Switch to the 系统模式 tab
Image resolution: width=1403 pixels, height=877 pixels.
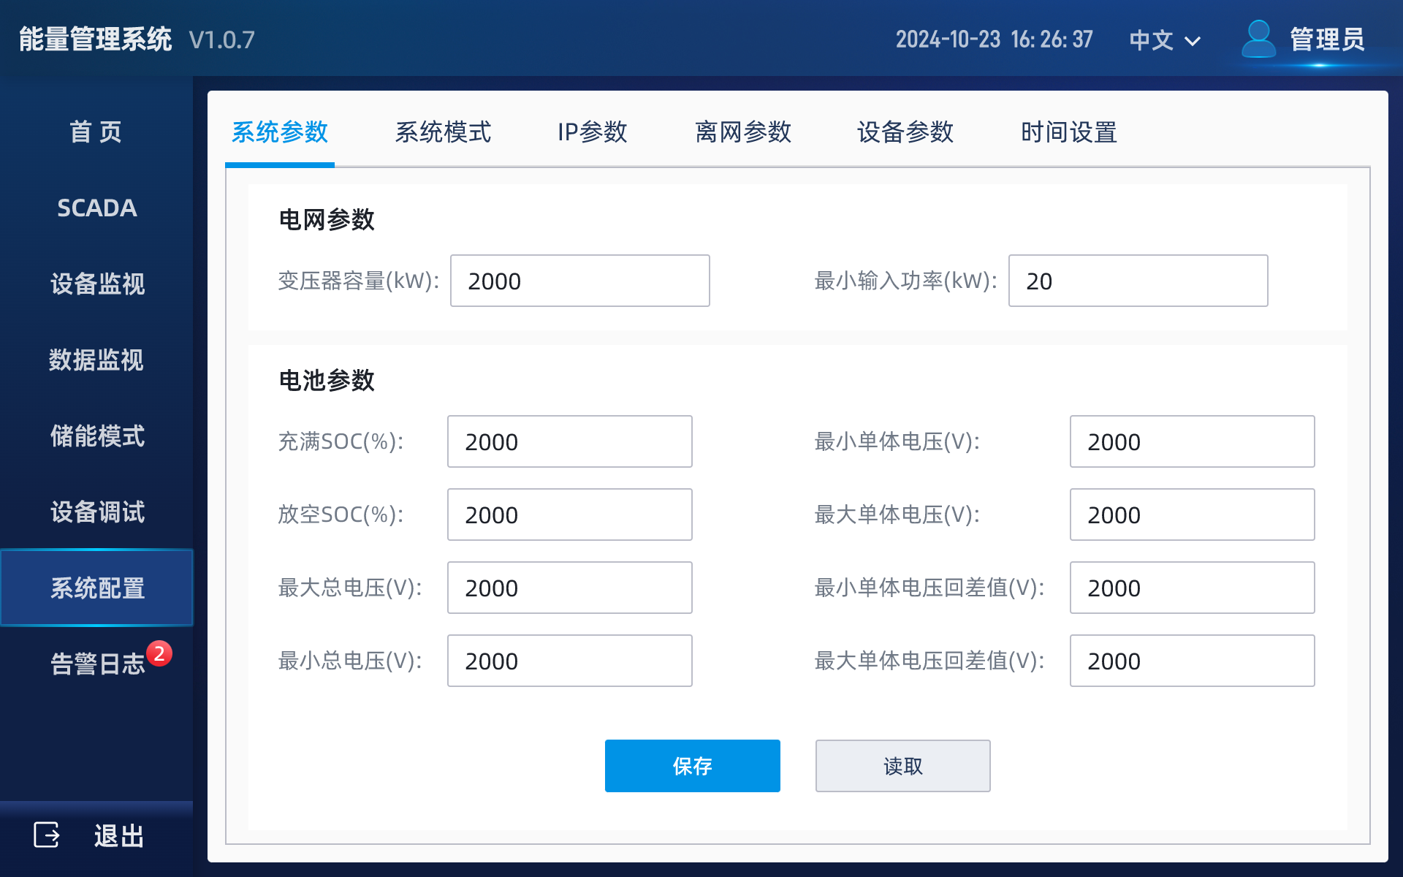[x=444, y=133]
